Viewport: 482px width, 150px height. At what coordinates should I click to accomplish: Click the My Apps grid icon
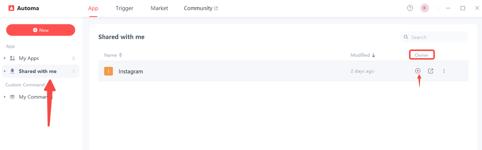[12, 58]
